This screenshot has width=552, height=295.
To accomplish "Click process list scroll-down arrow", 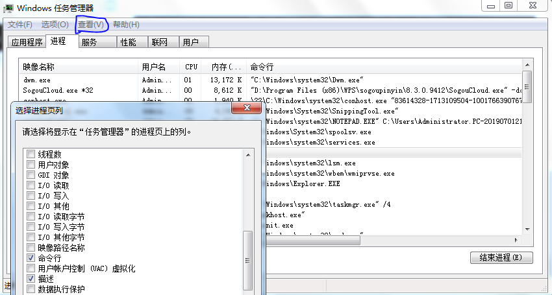I will pos(527,230).
